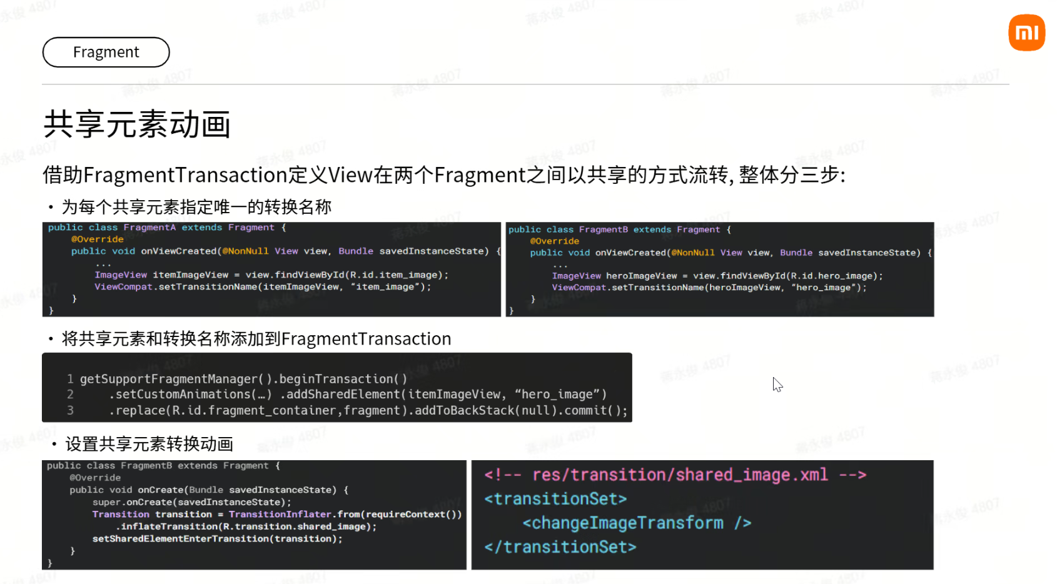
Task: Select the 'Fragment' badge at top-left
Action: (x=105, y=52)
